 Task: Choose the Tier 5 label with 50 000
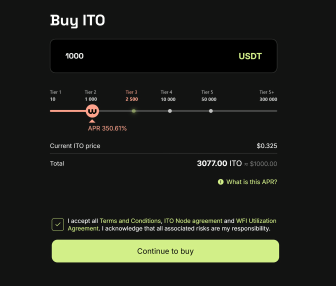click(x=209, y=96)
